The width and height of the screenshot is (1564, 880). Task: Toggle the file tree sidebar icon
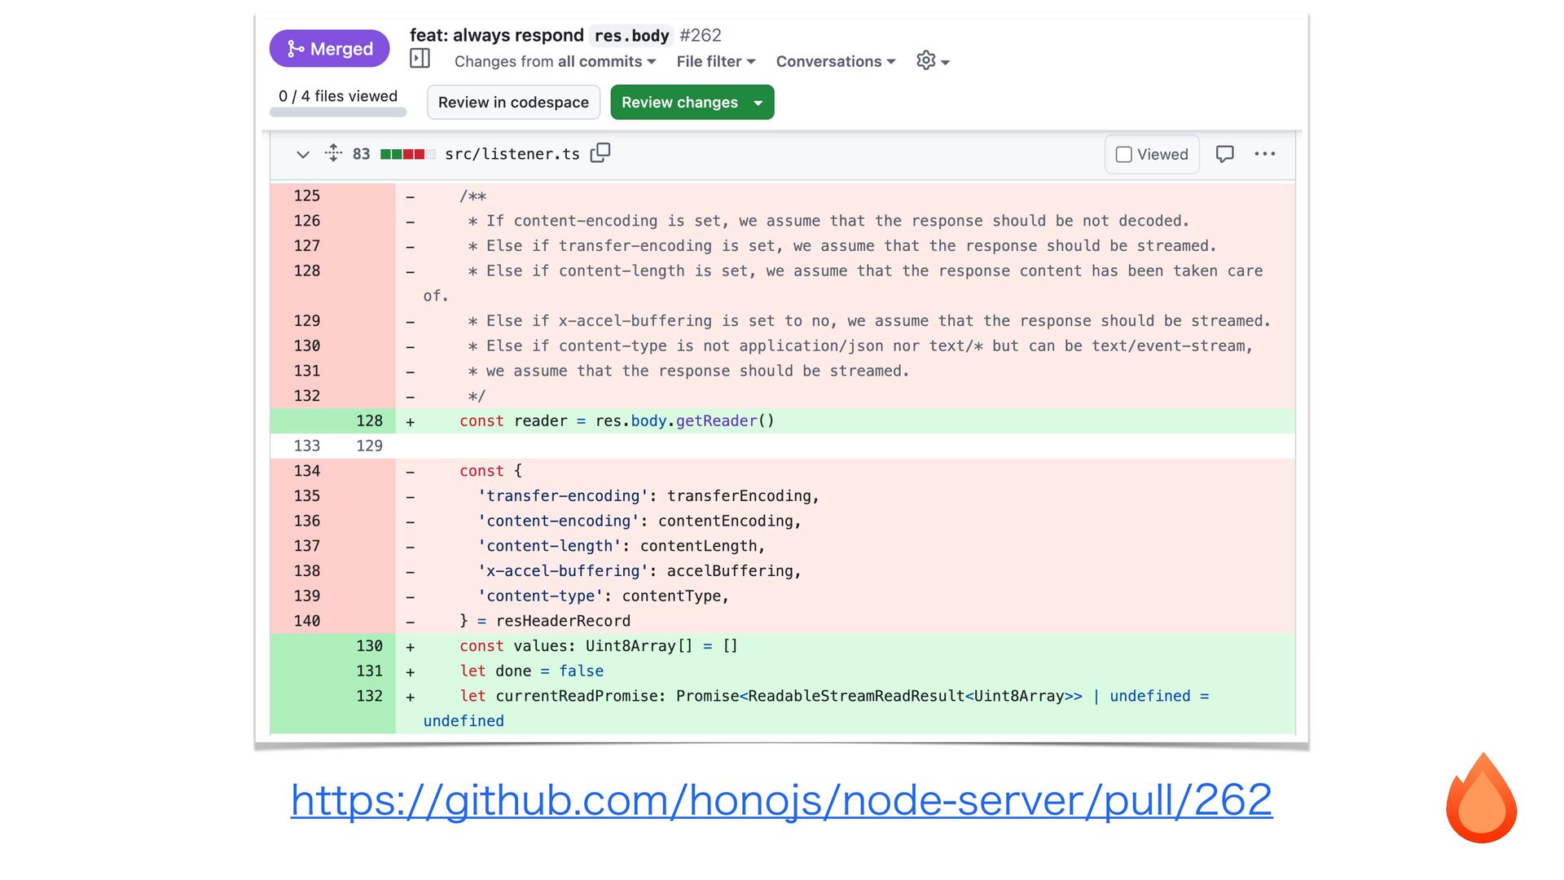(x=420, y=59)
